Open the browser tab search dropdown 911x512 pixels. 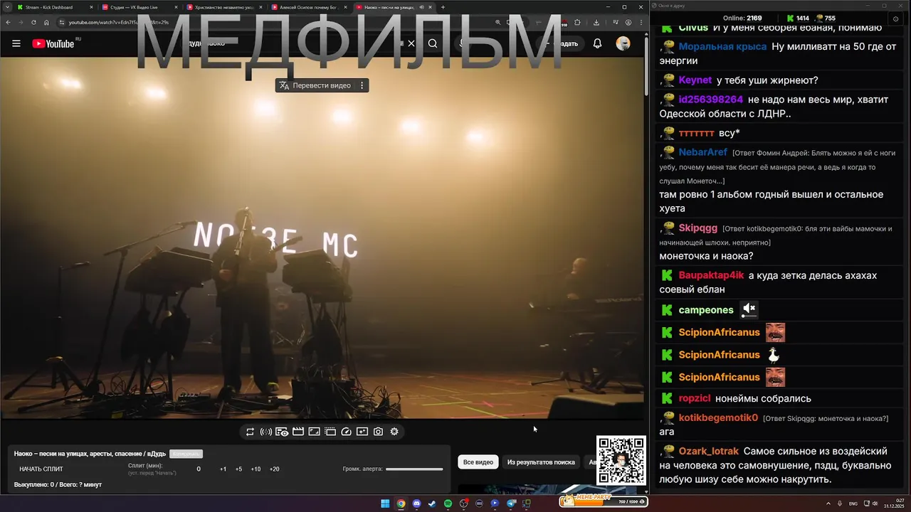[8, 7]
